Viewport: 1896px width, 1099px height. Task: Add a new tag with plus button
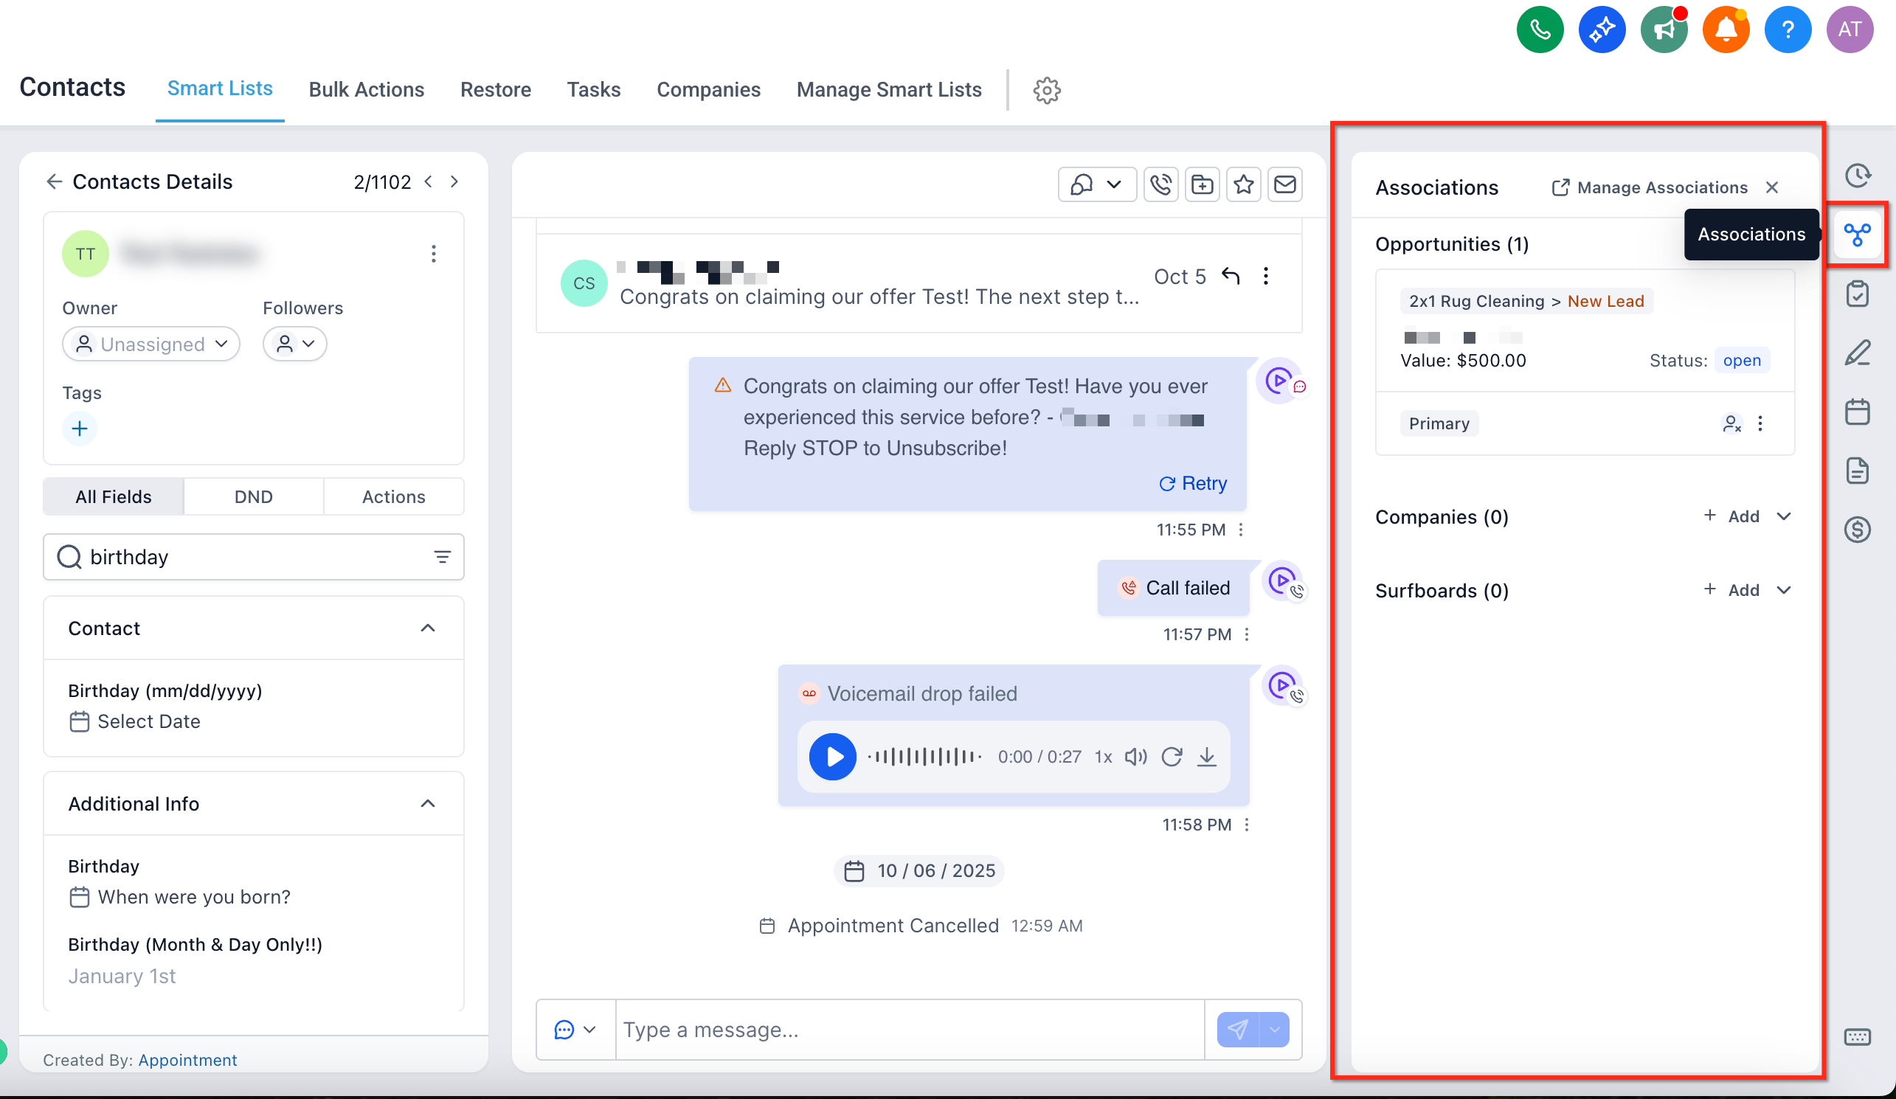[80, 429]
